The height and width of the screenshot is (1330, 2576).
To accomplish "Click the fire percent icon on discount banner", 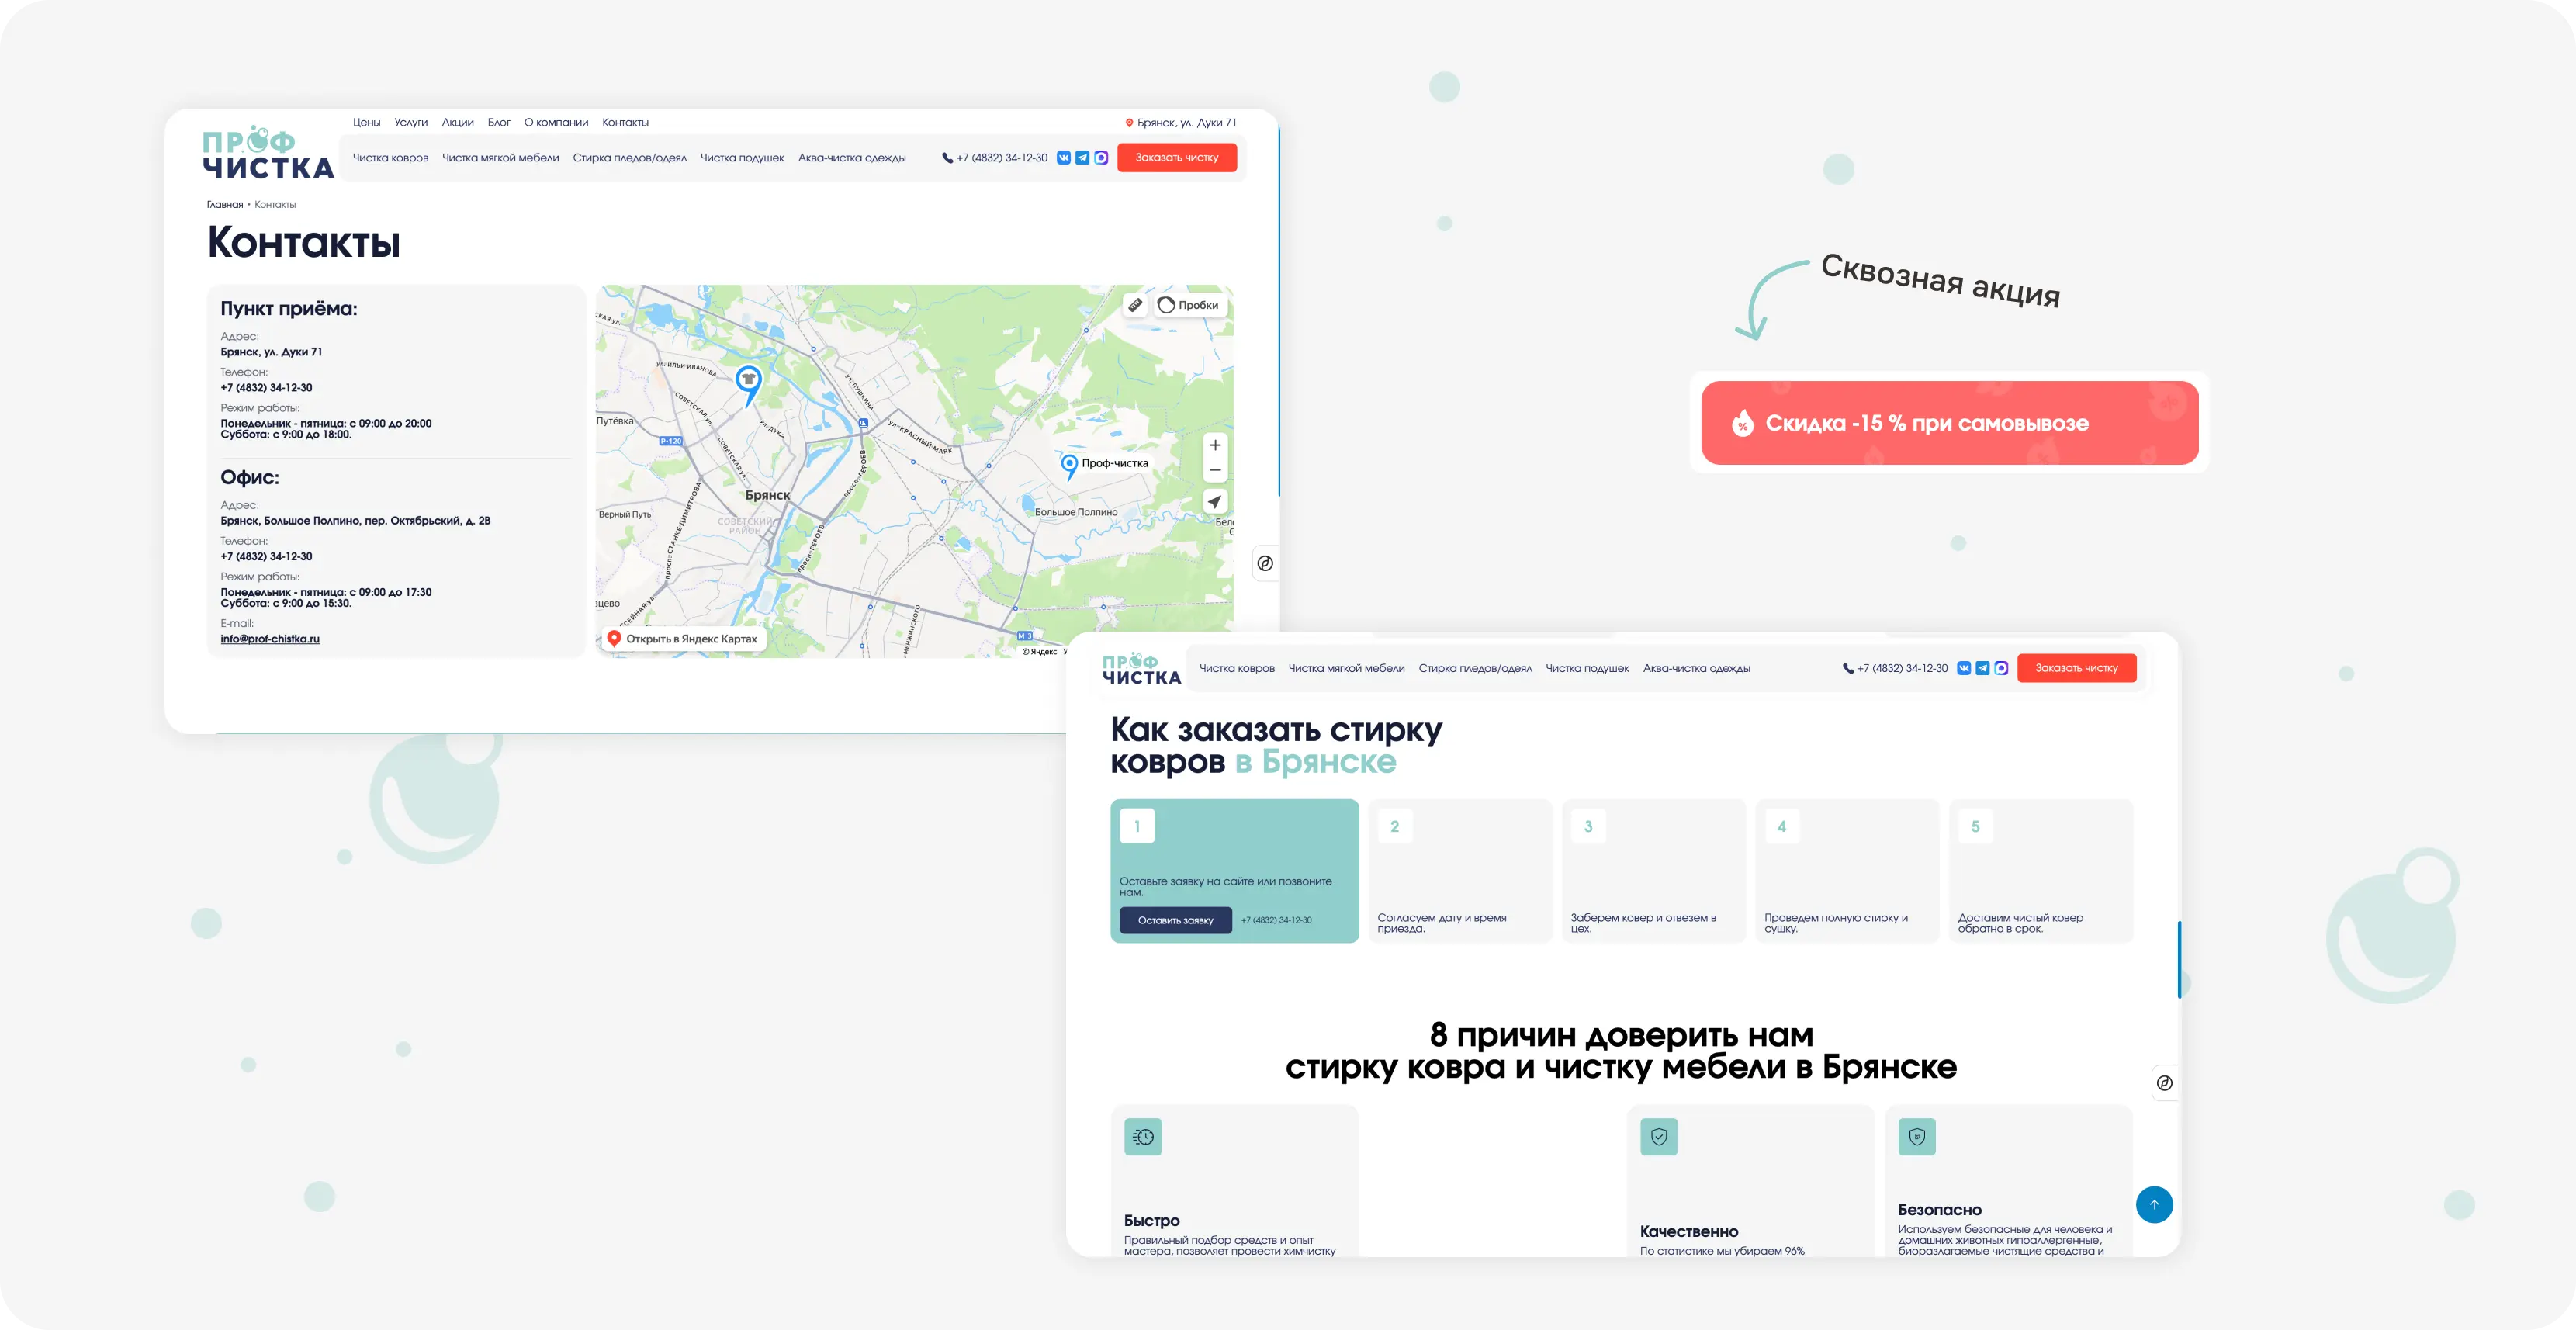I will [x=1742, y=423].
